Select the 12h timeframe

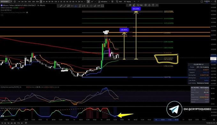coord(56,2)
